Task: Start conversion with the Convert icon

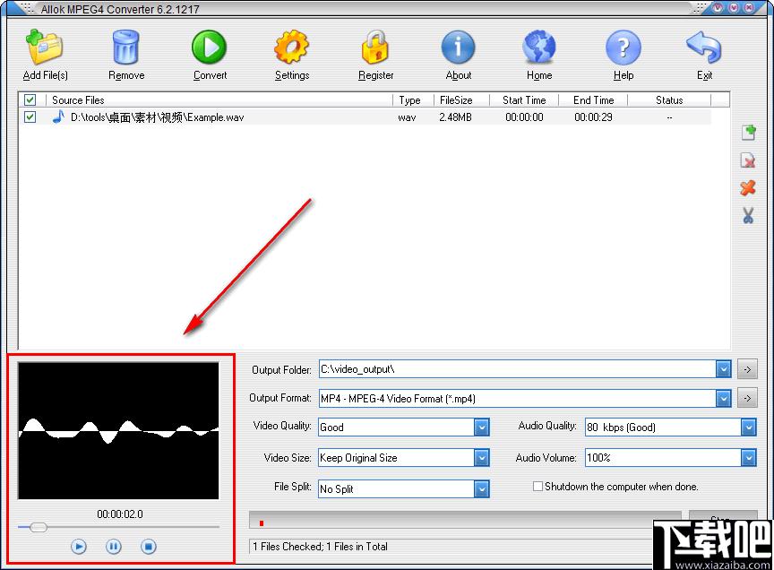Action: [210, 47]
